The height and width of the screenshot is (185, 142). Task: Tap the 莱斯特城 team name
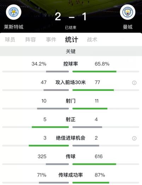pyautogui.click(x=13, y=27)
